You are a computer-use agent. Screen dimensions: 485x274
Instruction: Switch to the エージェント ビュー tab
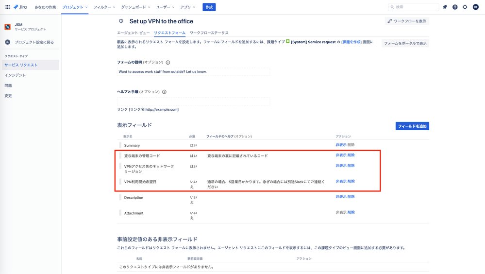[x=134, y=33]
